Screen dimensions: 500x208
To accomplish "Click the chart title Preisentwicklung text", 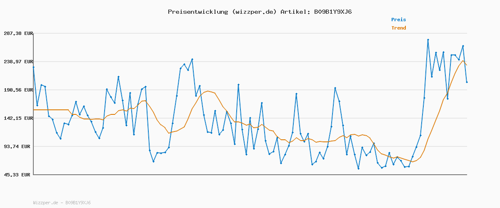I will (197, 12).
